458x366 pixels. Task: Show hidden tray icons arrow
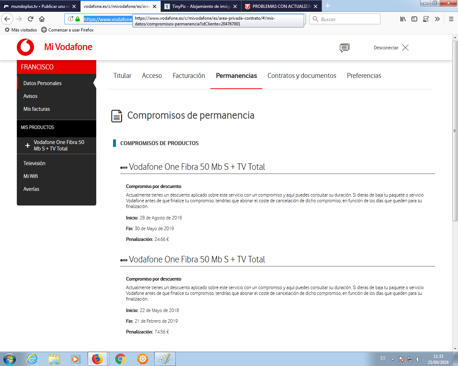click(x=393, y=359)
